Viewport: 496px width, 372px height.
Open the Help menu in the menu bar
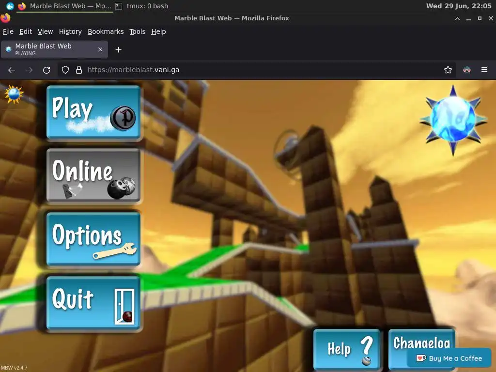click(158, 31)
